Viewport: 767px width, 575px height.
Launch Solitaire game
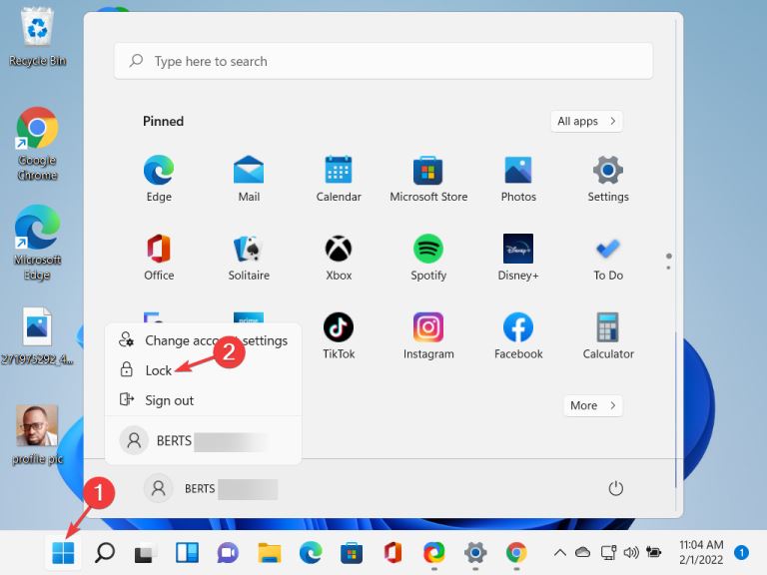(249, 257)
